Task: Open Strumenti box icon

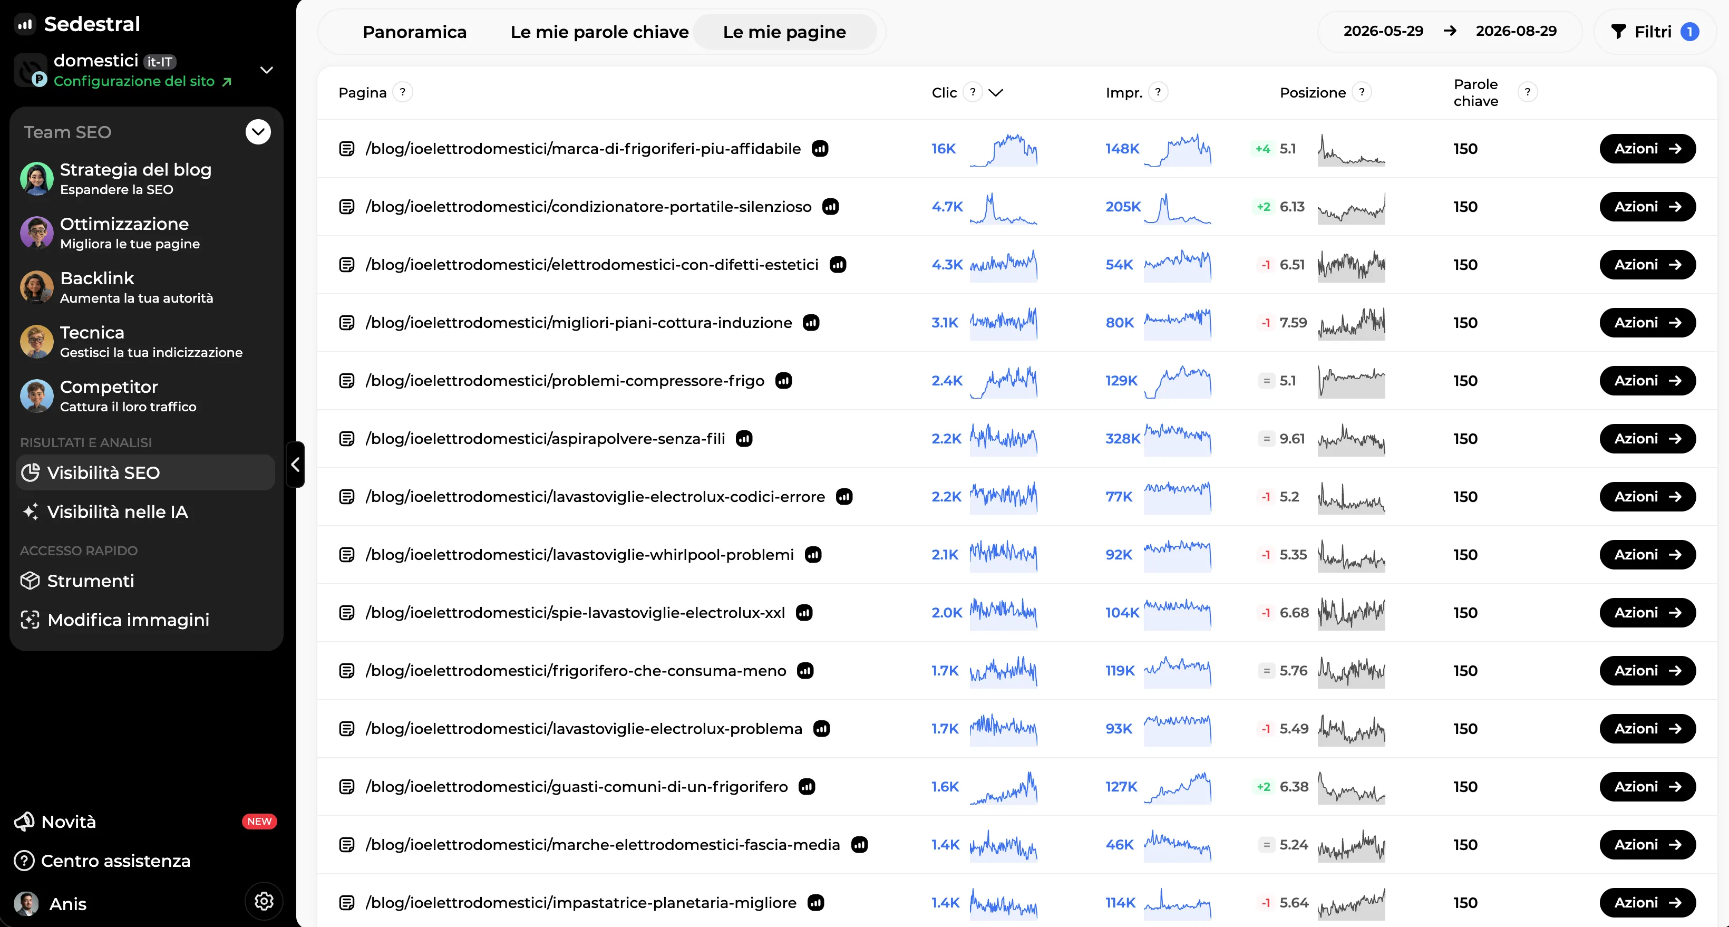Action: coord(30,581)
